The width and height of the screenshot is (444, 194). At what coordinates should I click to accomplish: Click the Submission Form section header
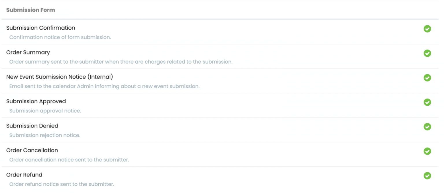pyautogui.click(x=30, y=10)
